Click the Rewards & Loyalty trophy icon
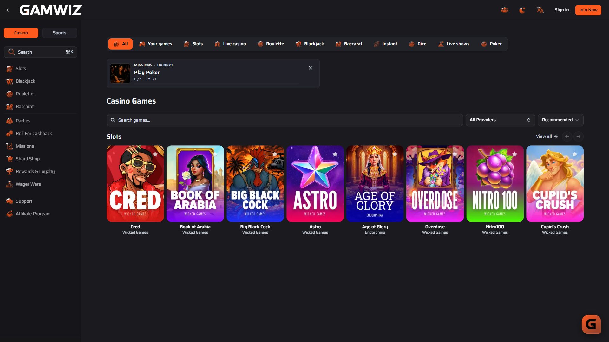The width and height of the screenshot is (609, 342). point(10,171)
